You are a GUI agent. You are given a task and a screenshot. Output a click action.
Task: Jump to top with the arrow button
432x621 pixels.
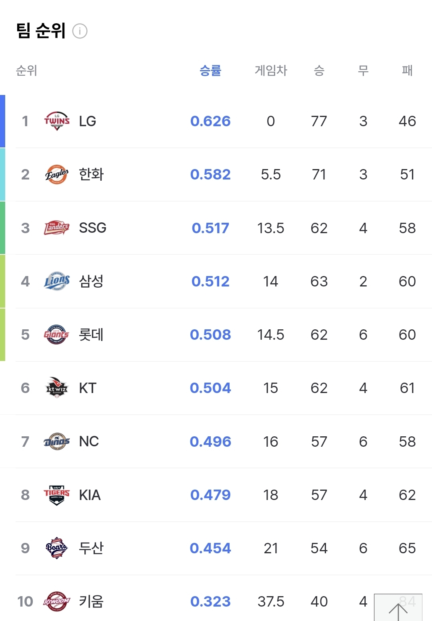point(398,608)
